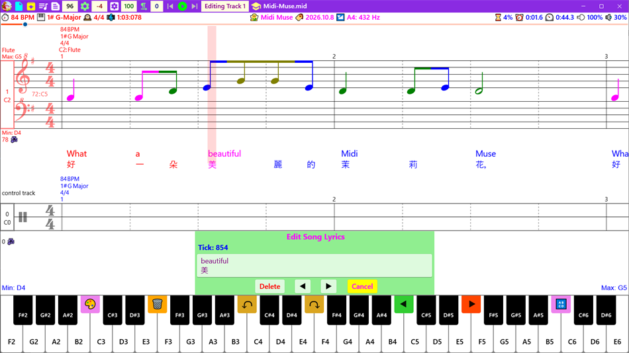Click the C4 white piano key
The image size is (629, 353).
(258, 341)
